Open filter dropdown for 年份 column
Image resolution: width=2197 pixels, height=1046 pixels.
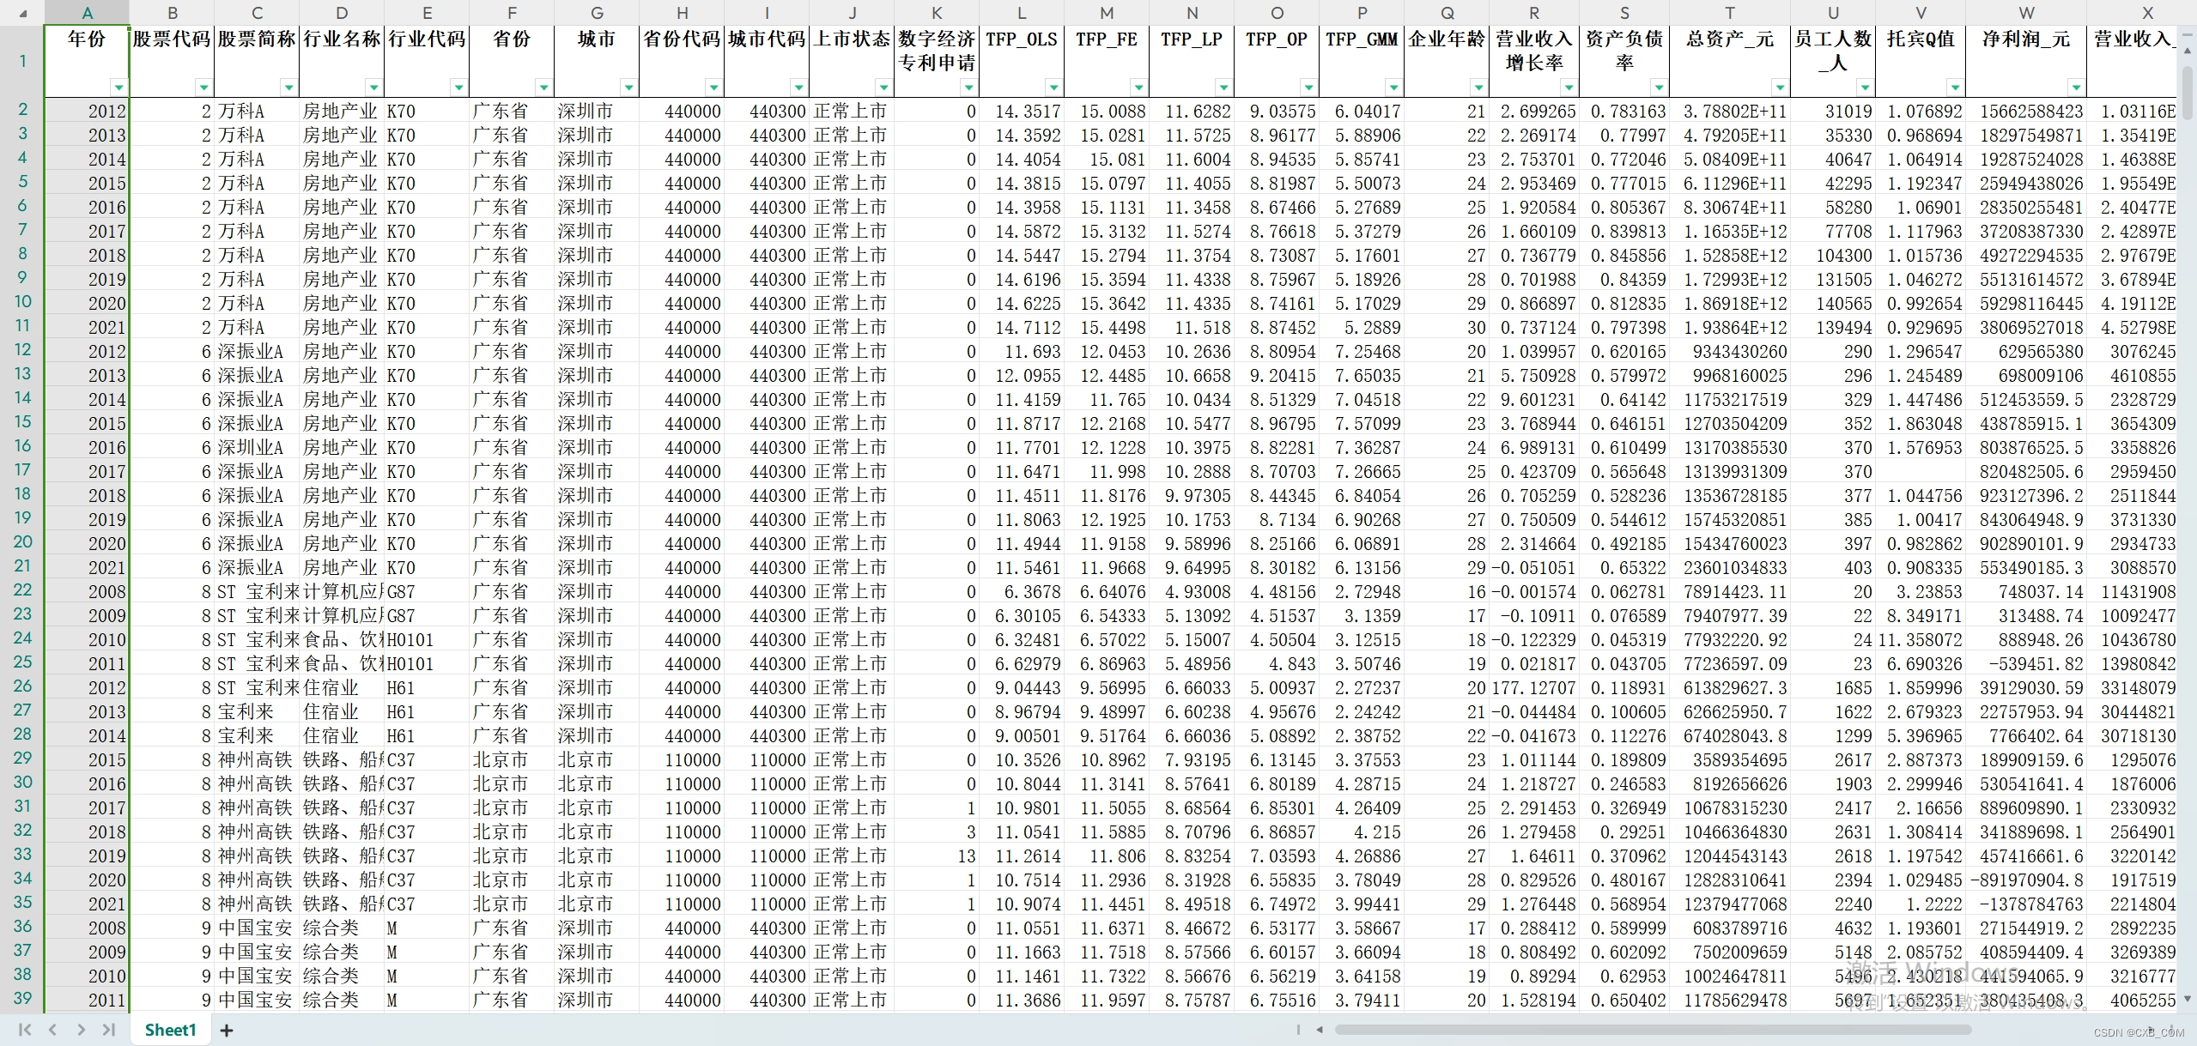pyautogui.click(x=118, y=88)
